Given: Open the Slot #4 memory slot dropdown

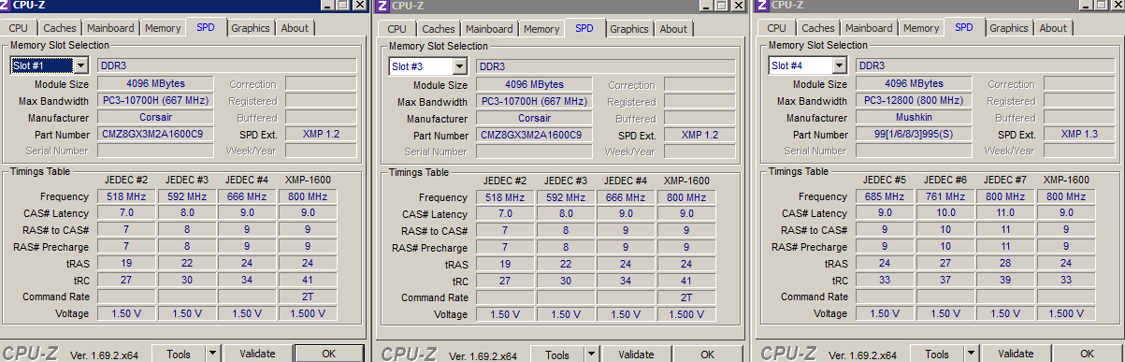Looking at the screenshot, I should 839,65.
